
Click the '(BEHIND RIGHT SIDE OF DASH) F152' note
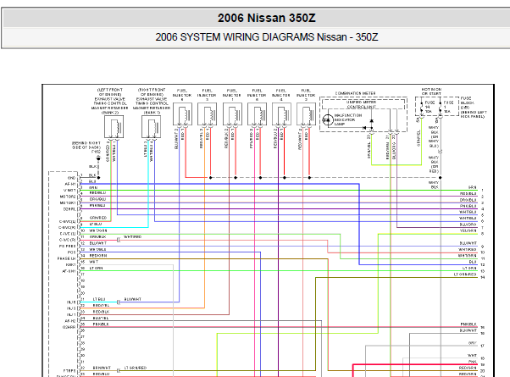tap(86, 147)
